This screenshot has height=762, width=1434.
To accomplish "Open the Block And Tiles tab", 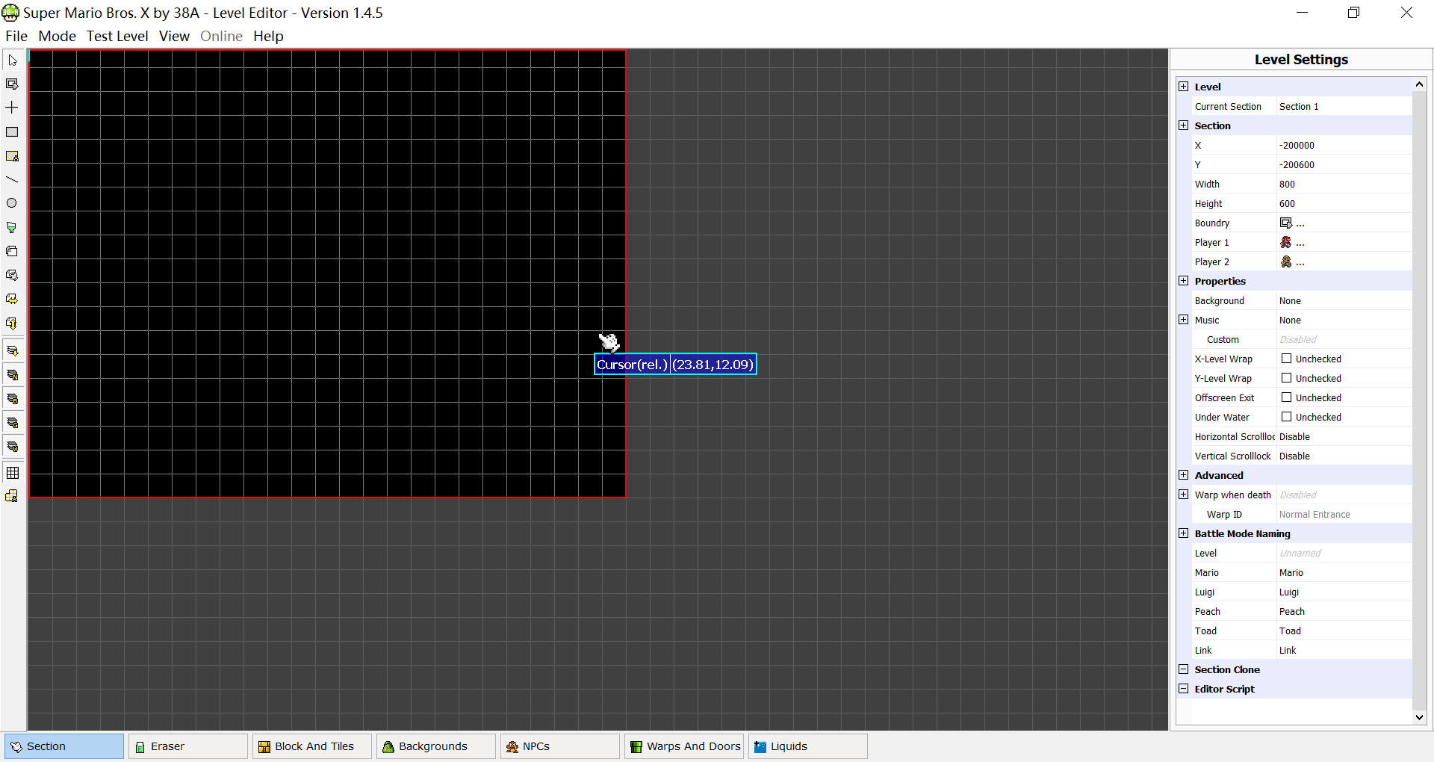I will coord(312,746).
